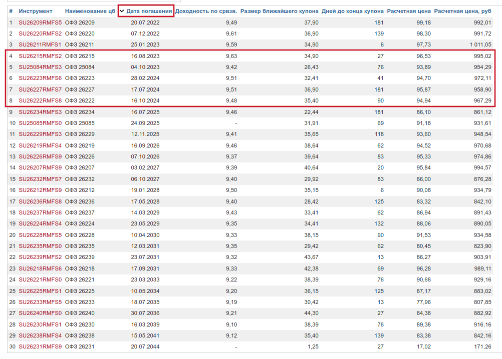Image resolution: width=502 pixels, height=359 pixels.
Task: Open instrument SU26234RMFS3
Action: pos(40,112)
